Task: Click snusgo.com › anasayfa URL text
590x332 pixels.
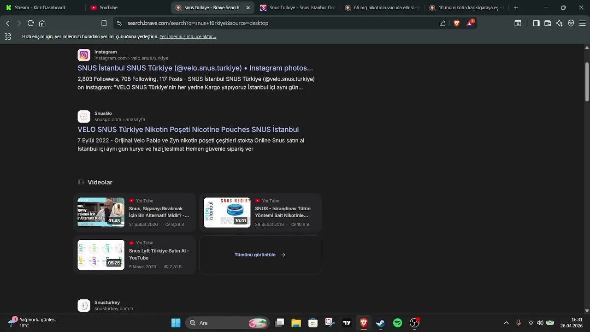Action: point(120,119)
